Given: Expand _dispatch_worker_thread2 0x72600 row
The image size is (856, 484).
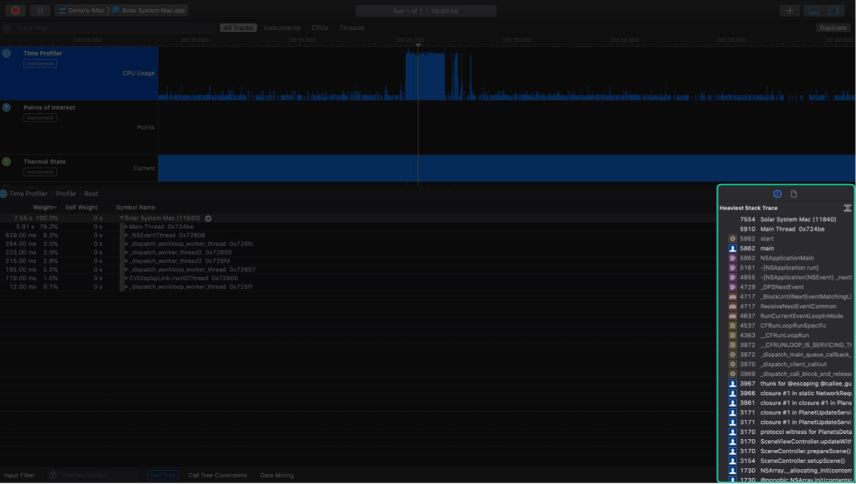Looking at the screenshot, I should pyautogui.click(x=127, y=252).
